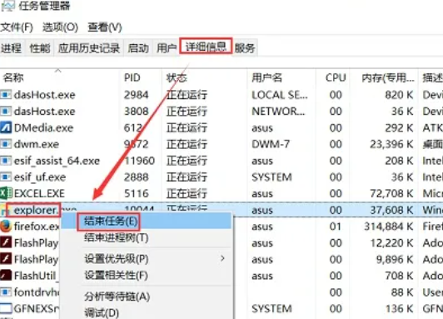Image resolution: width=443 pixels, height=319 pixels.
Task: Switch to the 服务 tab
Action: click(245, 47)
